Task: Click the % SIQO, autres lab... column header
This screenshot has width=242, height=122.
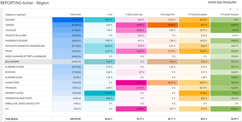Action: pyautogui.click(x=135, y=15)
